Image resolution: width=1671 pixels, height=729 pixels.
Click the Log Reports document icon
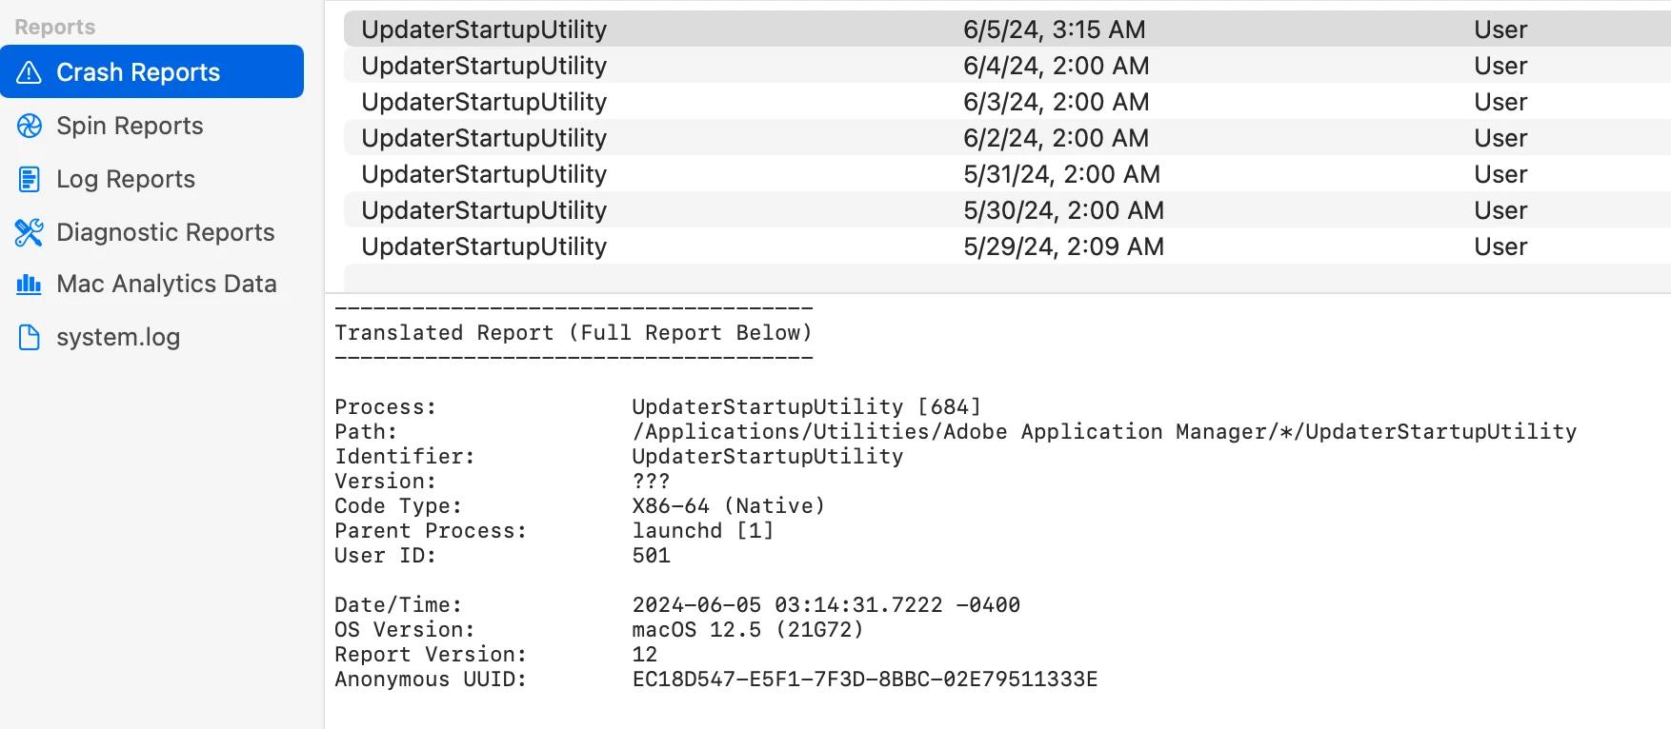(30, 179)
